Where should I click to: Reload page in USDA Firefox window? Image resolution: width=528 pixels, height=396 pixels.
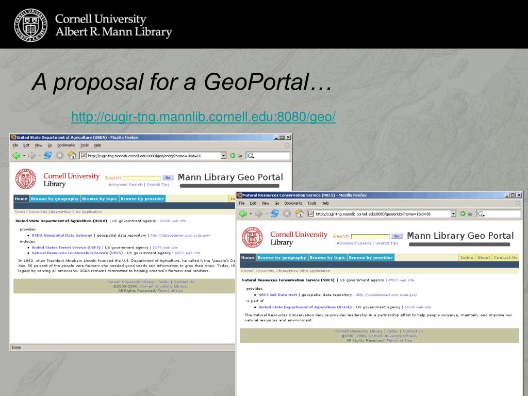(x=47, y=156)
